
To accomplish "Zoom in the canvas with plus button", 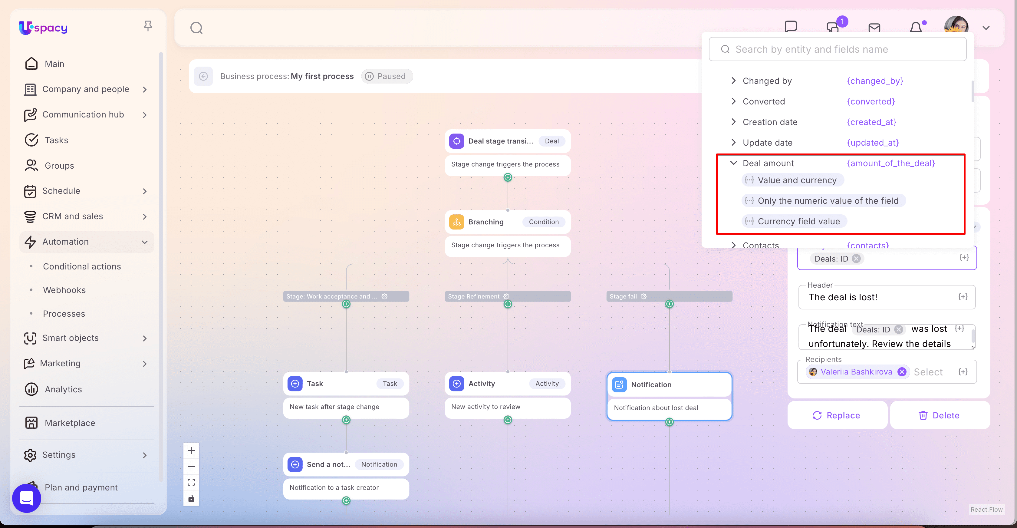I will 191,450.
